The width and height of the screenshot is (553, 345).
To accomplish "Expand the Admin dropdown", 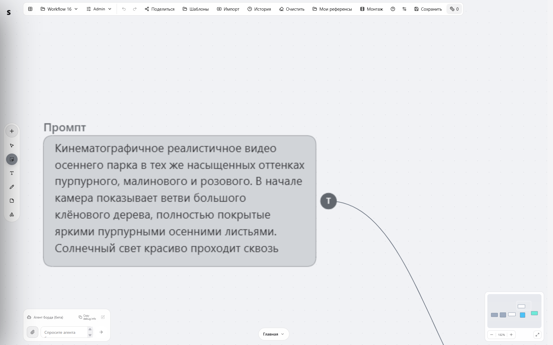I will (x=99, y=9).
